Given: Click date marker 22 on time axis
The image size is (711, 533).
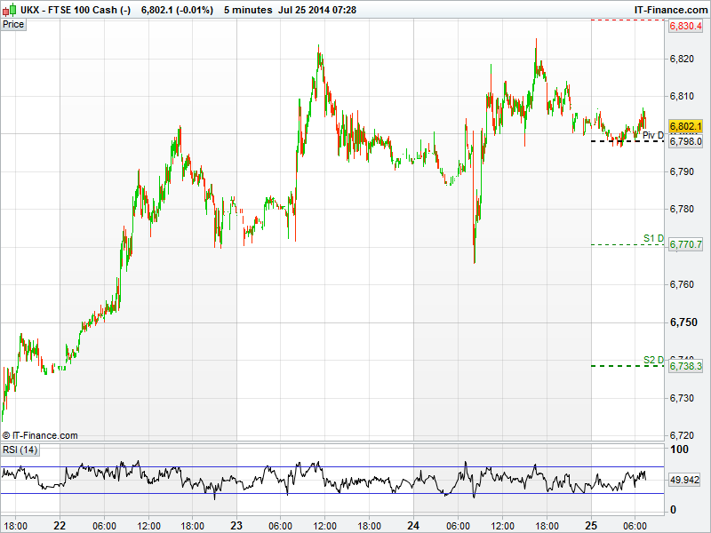Looking at the screenshot, I should [x=60, y=525].
